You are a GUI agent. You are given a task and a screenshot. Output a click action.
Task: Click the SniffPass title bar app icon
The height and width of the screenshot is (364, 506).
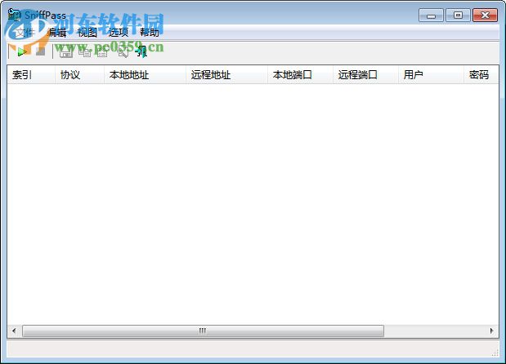pyautogui.click(x=14, y=15)
